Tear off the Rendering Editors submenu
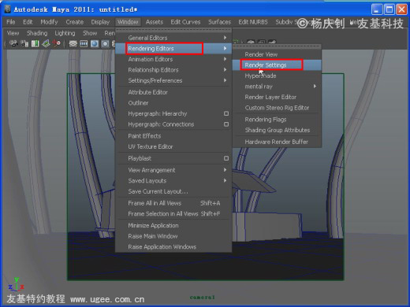 [x=277, y=46]
